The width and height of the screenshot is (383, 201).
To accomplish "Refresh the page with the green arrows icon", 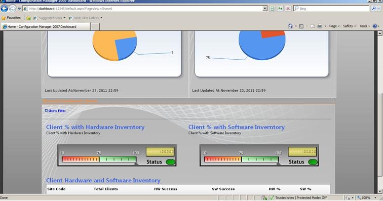I will pos(280,9).
